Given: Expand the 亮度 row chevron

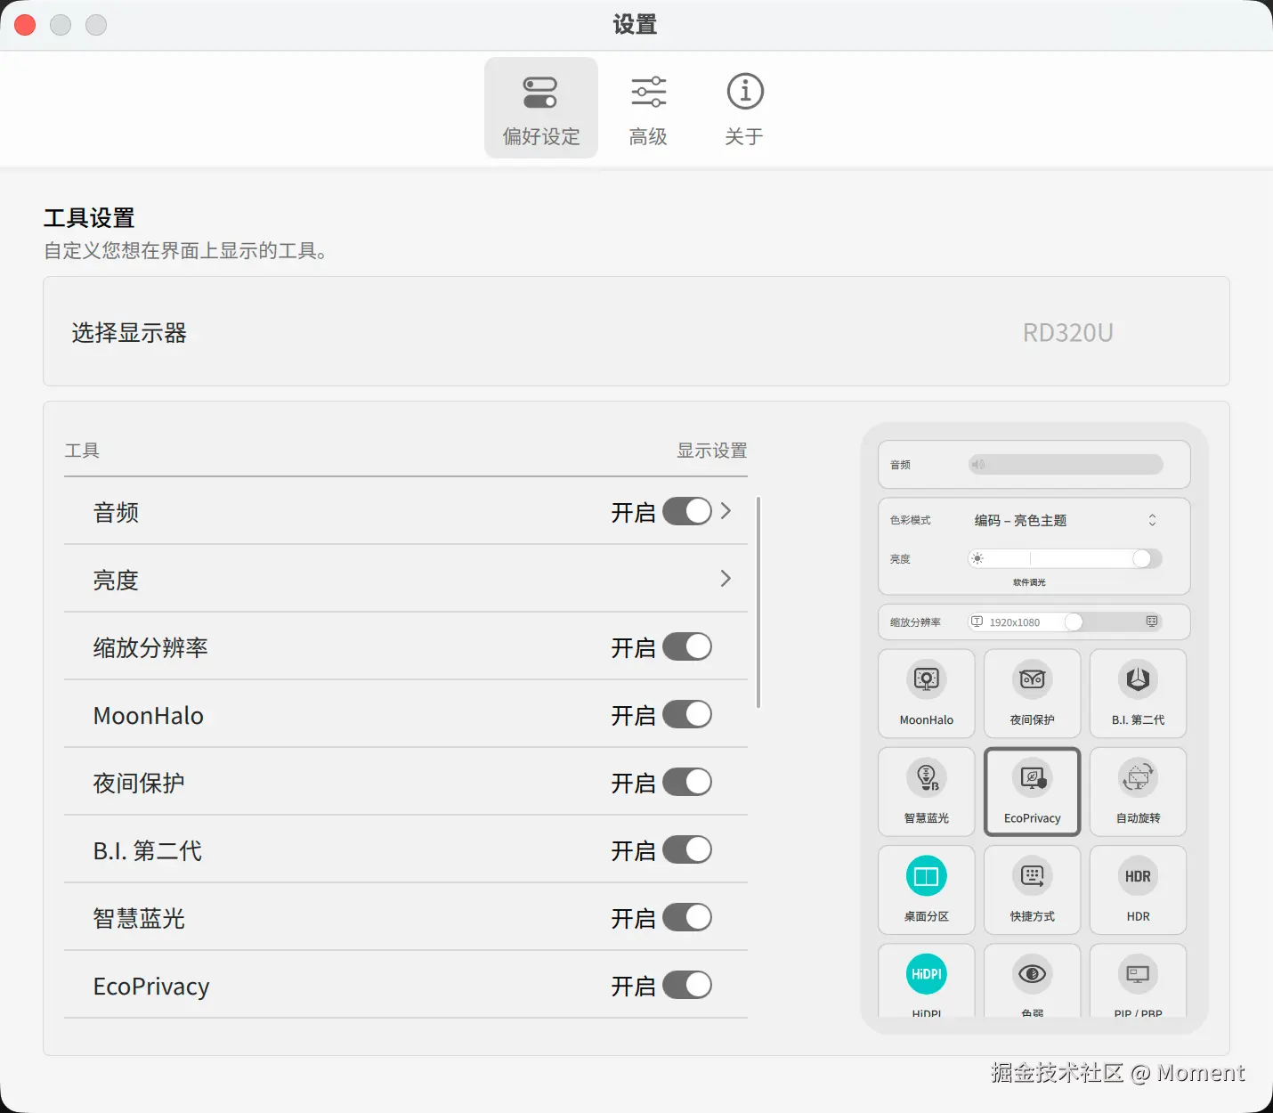Looking at the screenshot, I should [x=726, y=579].
